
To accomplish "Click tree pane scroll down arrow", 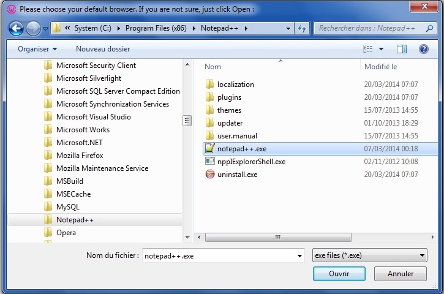I will point(187,238).
